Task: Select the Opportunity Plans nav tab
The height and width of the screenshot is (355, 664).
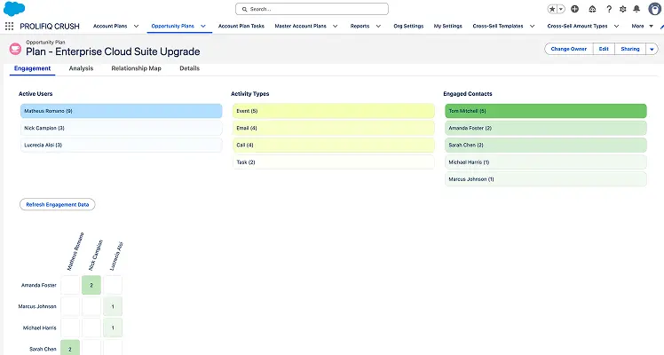Action: point(173,27)
